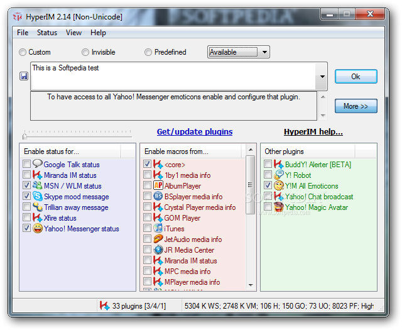The width and height of the screenshot is (402, 330).
Task: Click the Google Talk status icon
Action: click(x=37, y=164)
